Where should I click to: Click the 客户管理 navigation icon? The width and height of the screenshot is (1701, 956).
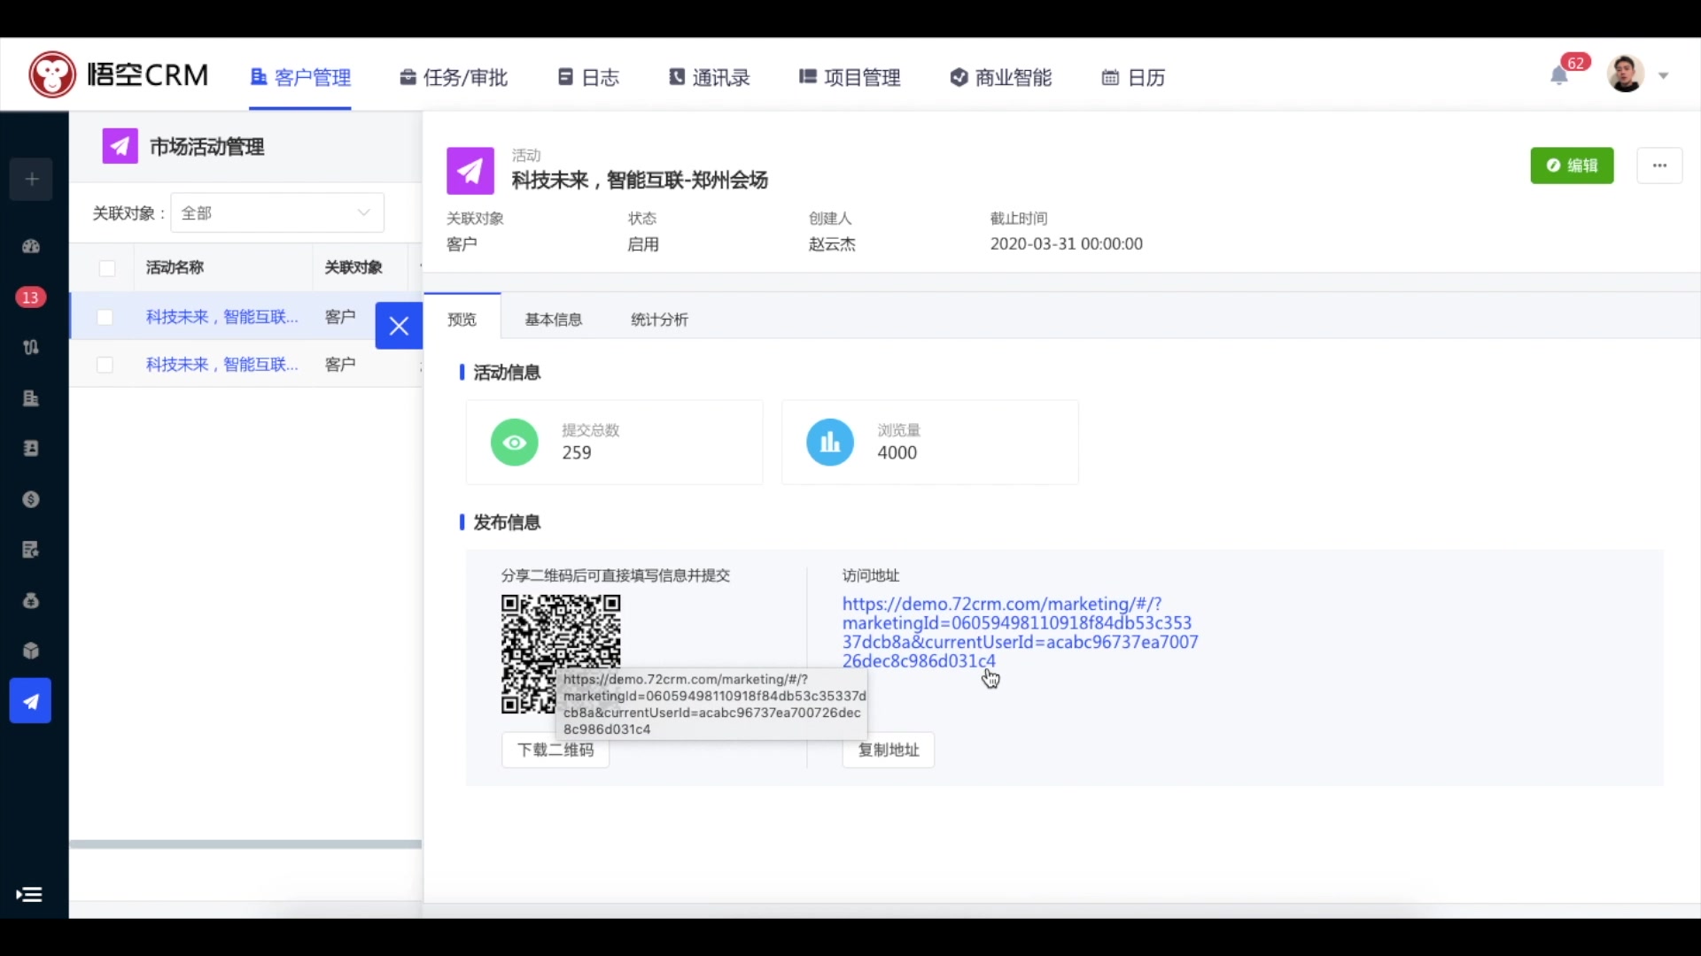coord(257,77)
